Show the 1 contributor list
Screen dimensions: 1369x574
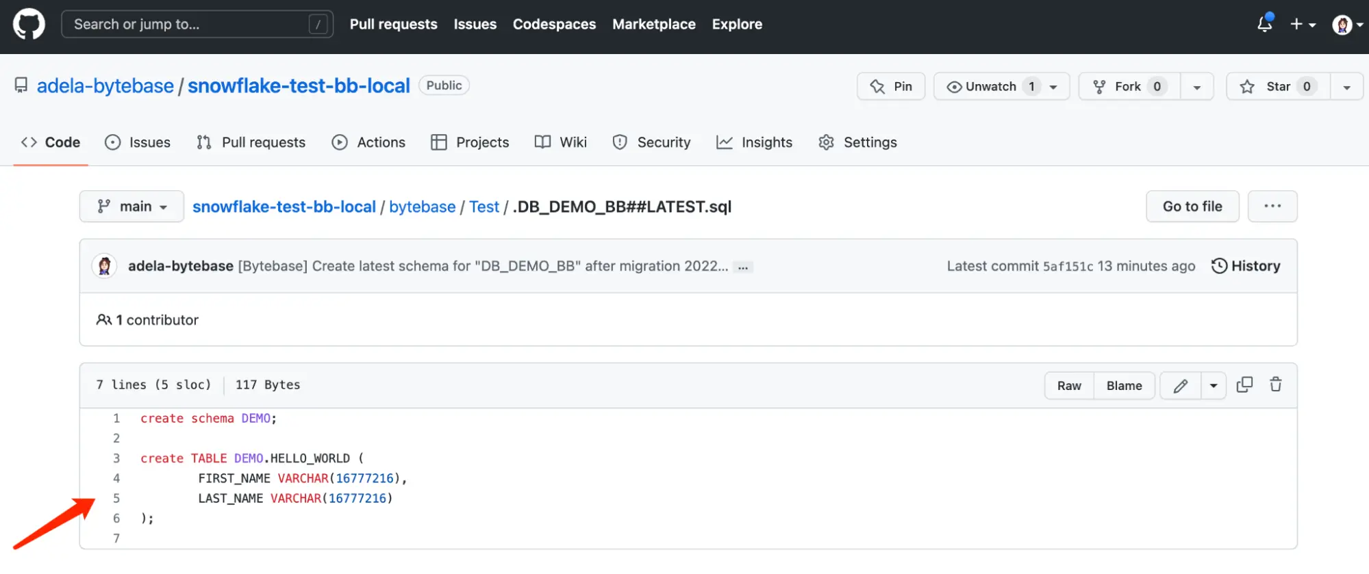[147, 319]
